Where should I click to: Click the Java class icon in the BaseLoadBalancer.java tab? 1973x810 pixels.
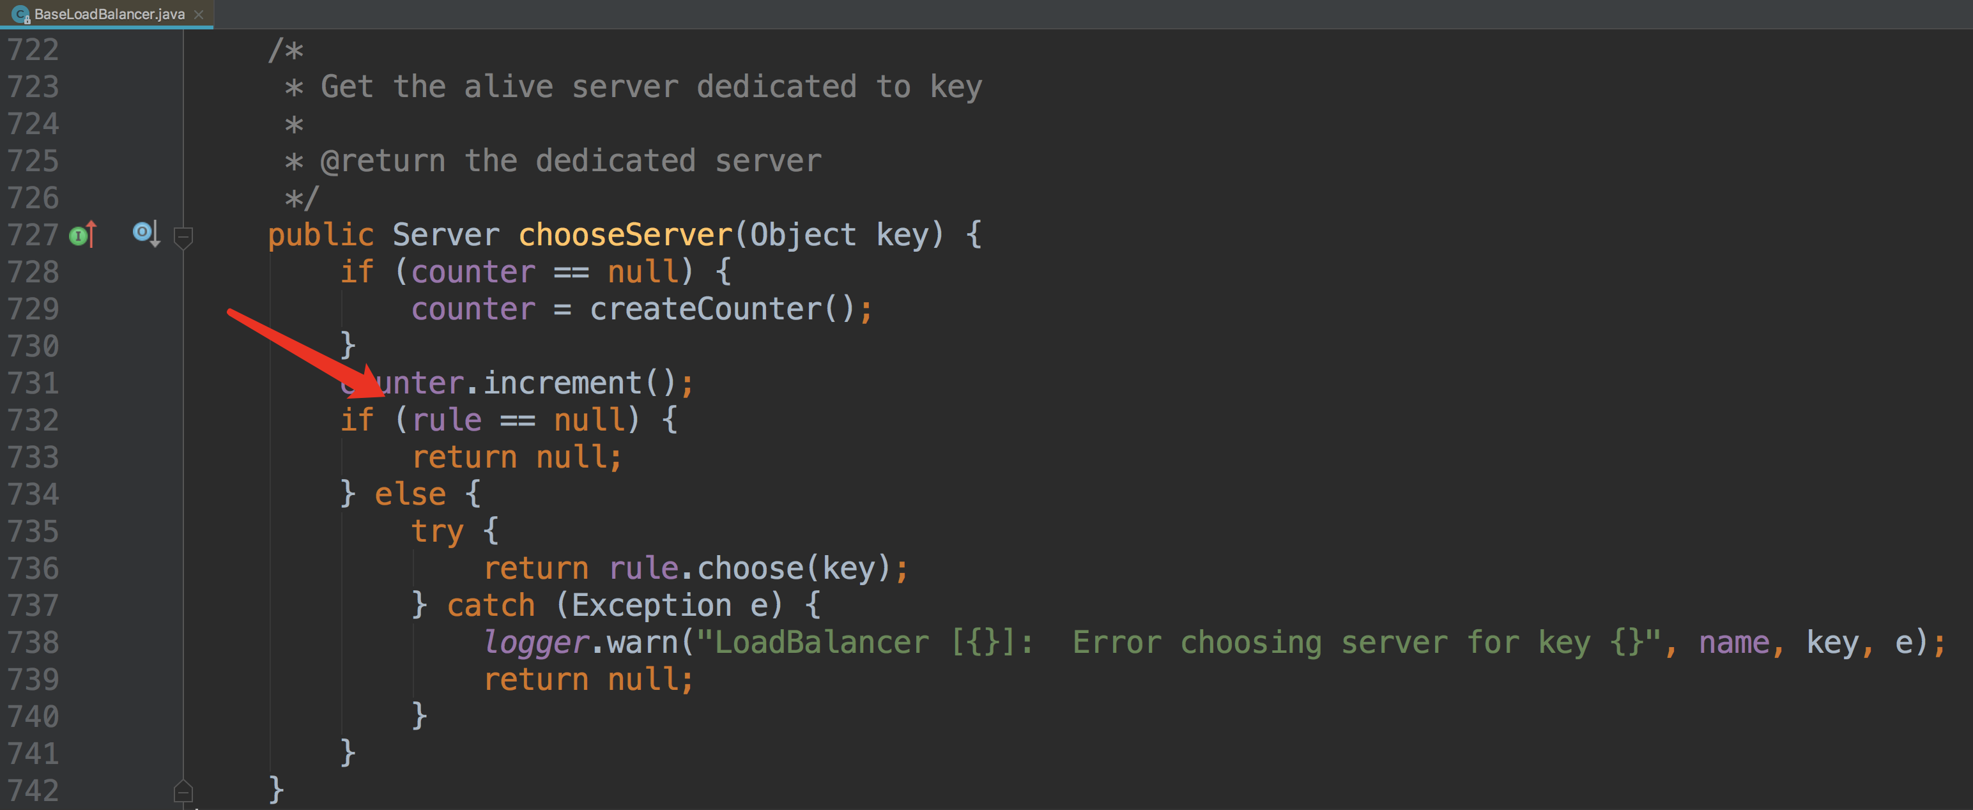pyautogui.click(x=20, y=14)
